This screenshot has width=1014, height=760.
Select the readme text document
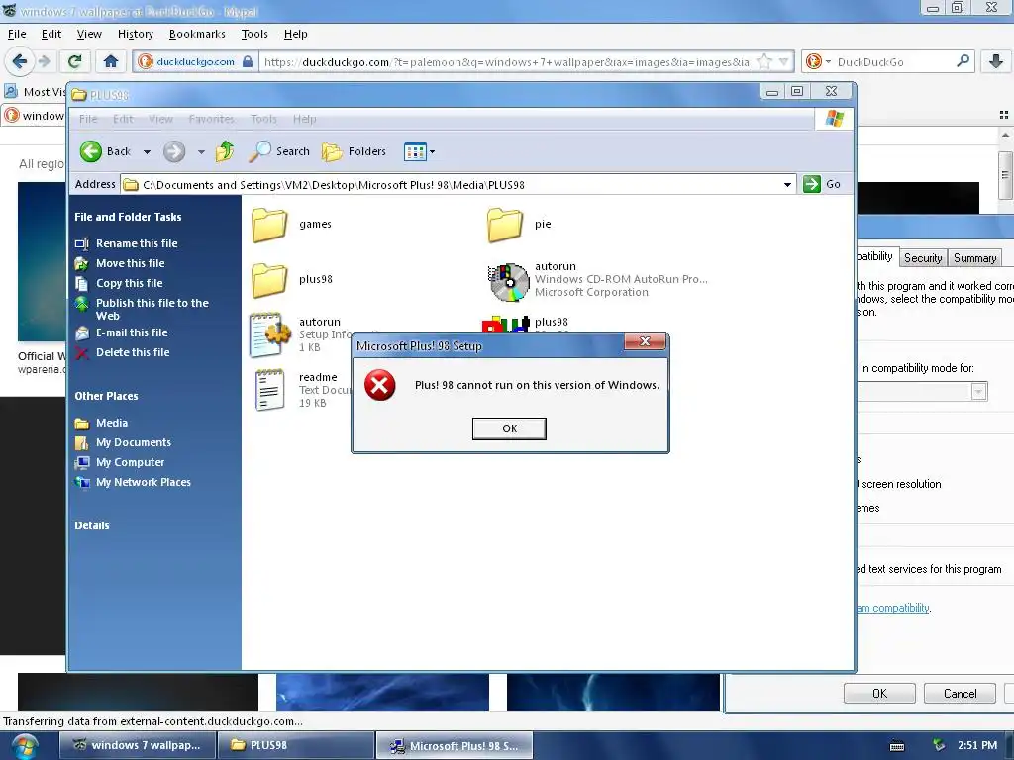pyautogui.click(x=301, y=390)
